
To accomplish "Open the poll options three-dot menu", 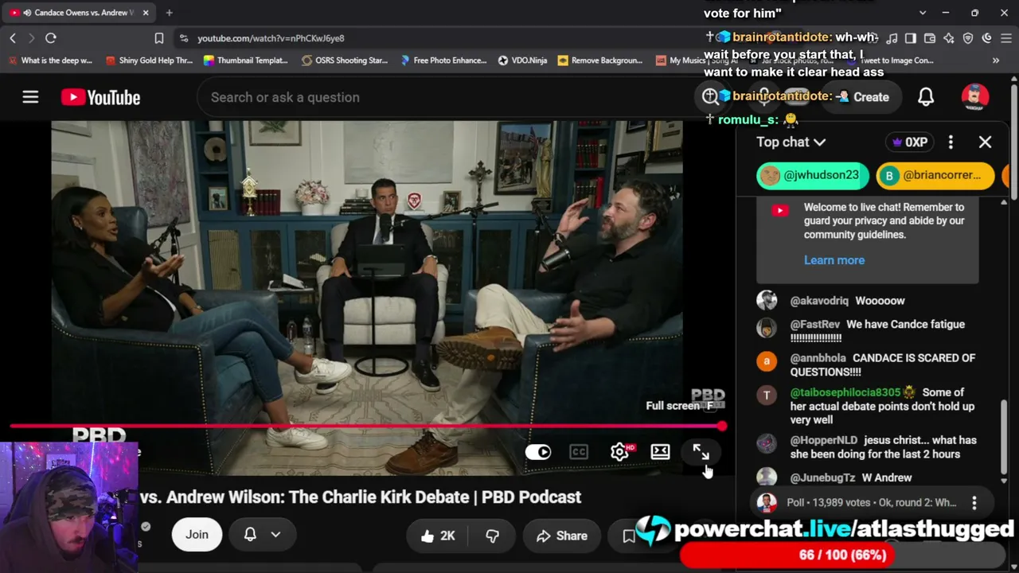I will pos(974,503).
